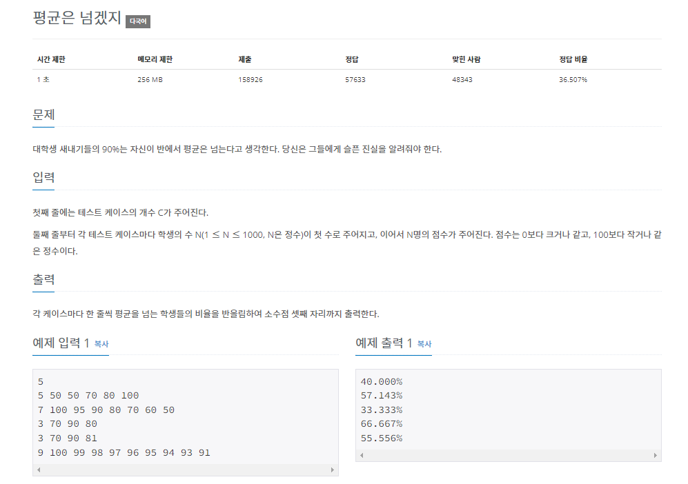This screenshot has height=484, width=688.
Task: Click the 제출 column header
Action: coord(245,59)
